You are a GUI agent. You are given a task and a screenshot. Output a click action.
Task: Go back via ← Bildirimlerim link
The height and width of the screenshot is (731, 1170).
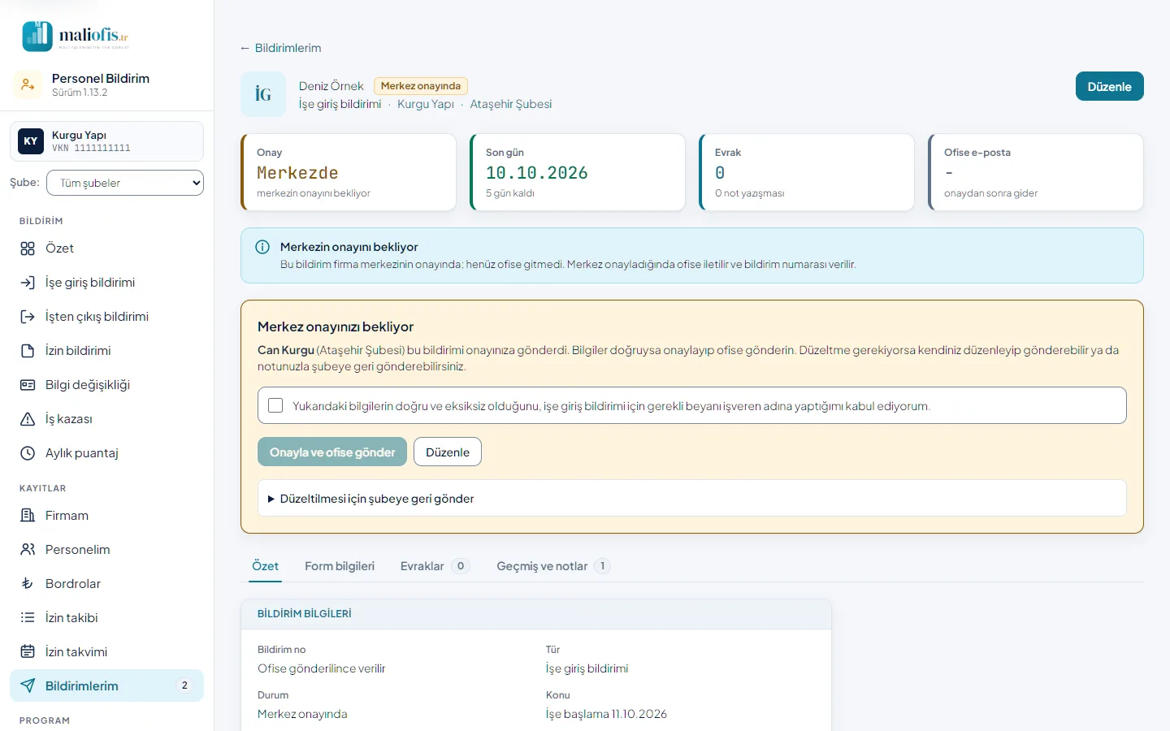280,48
